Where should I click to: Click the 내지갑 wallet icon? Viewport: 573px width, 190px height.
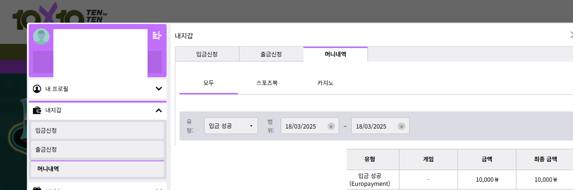pyautogui.click(x=38, y=110)
